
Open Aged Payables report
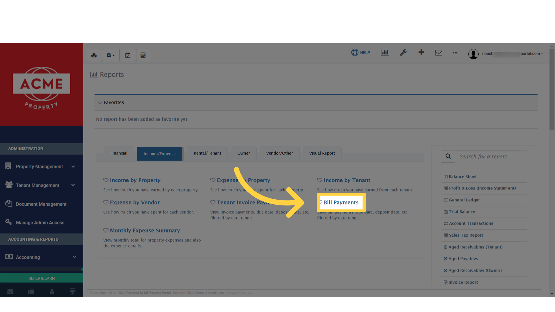(x=463, y=259)
